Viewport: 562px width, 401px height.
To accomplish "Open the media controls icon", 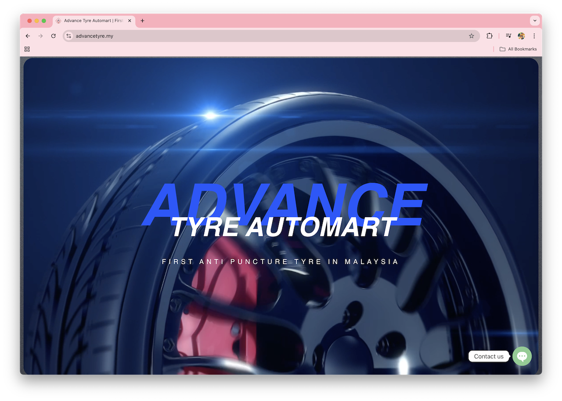I will 508,36.
